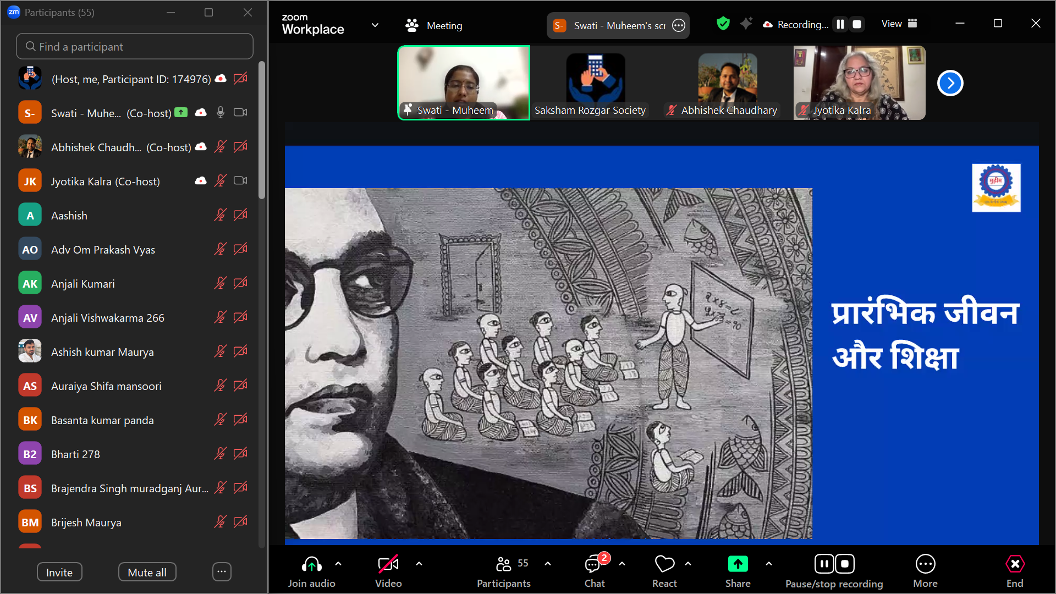Screen dimensions: 1056x594
Task: Open Zoom Workplace dropdown chevron
Action: pos(375,25)
